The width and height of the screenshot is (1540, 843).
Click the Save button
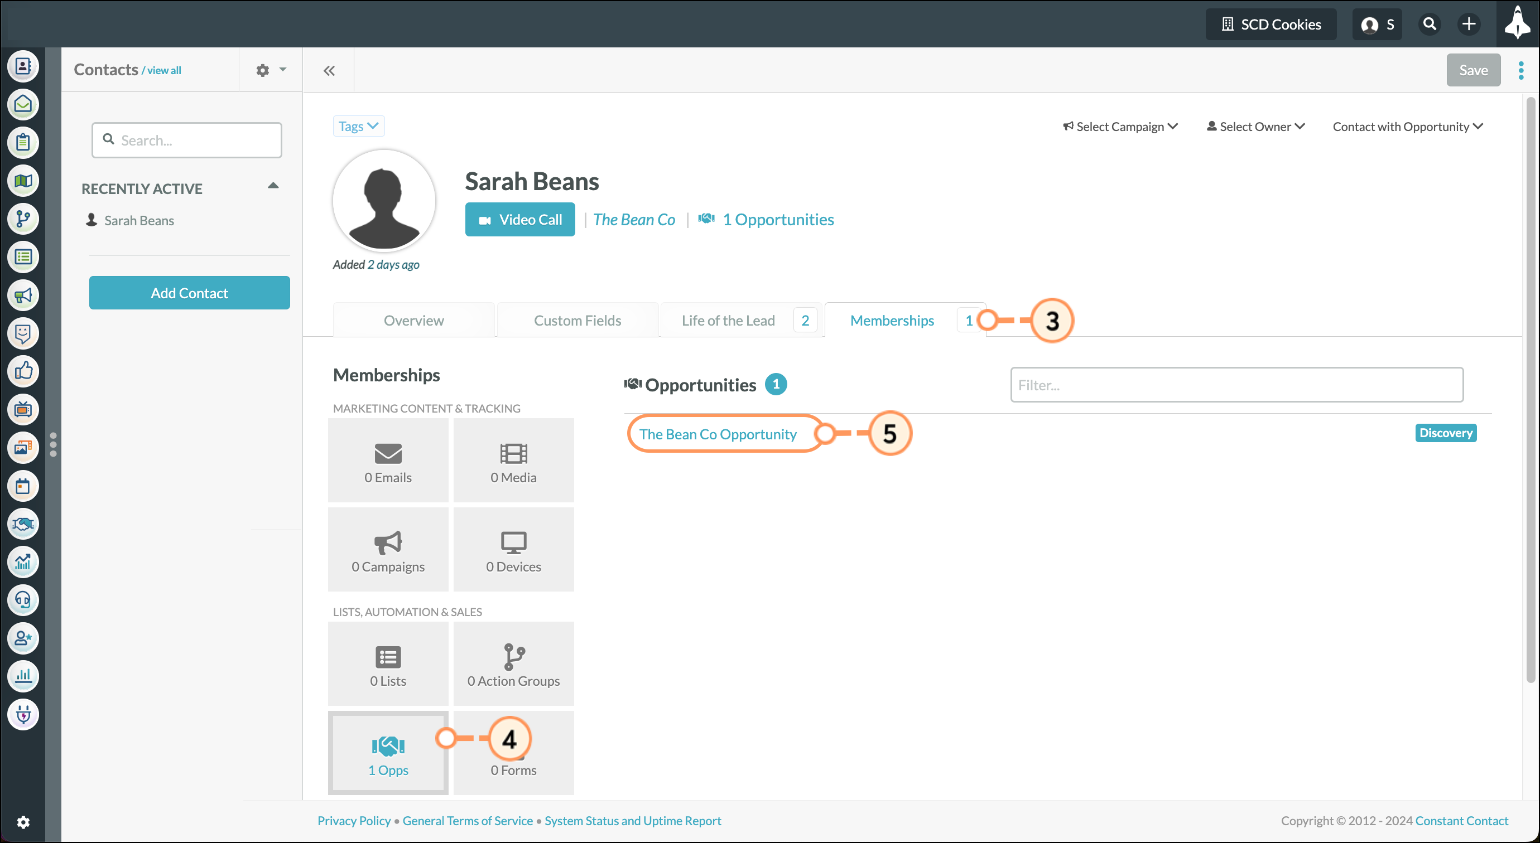[1473, 70]
